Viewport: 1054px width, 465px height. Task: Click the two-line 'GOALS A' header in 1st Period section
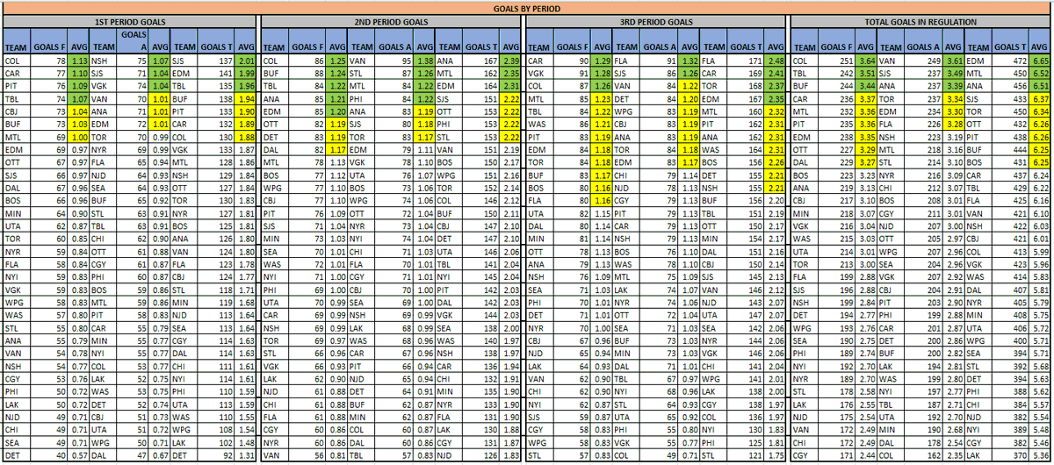[x=134, y=39]
